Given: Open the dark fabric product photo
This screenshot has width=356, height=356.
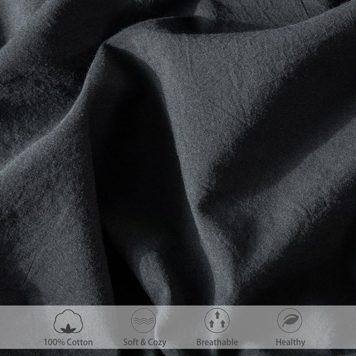Looking at the screenshot, I should tap(178, 151).
